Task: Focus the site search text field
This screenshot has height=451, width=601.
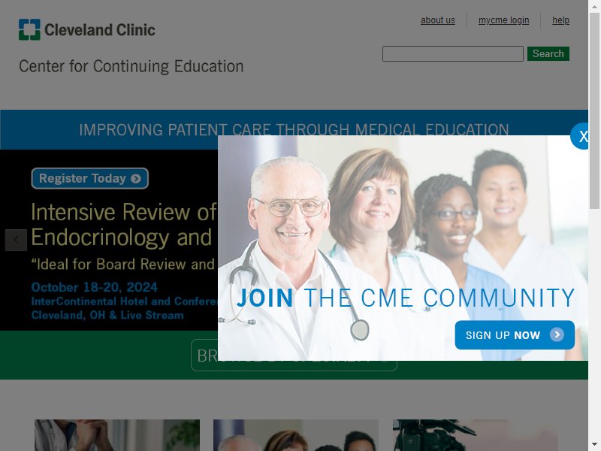Action: tap(453, 53)
